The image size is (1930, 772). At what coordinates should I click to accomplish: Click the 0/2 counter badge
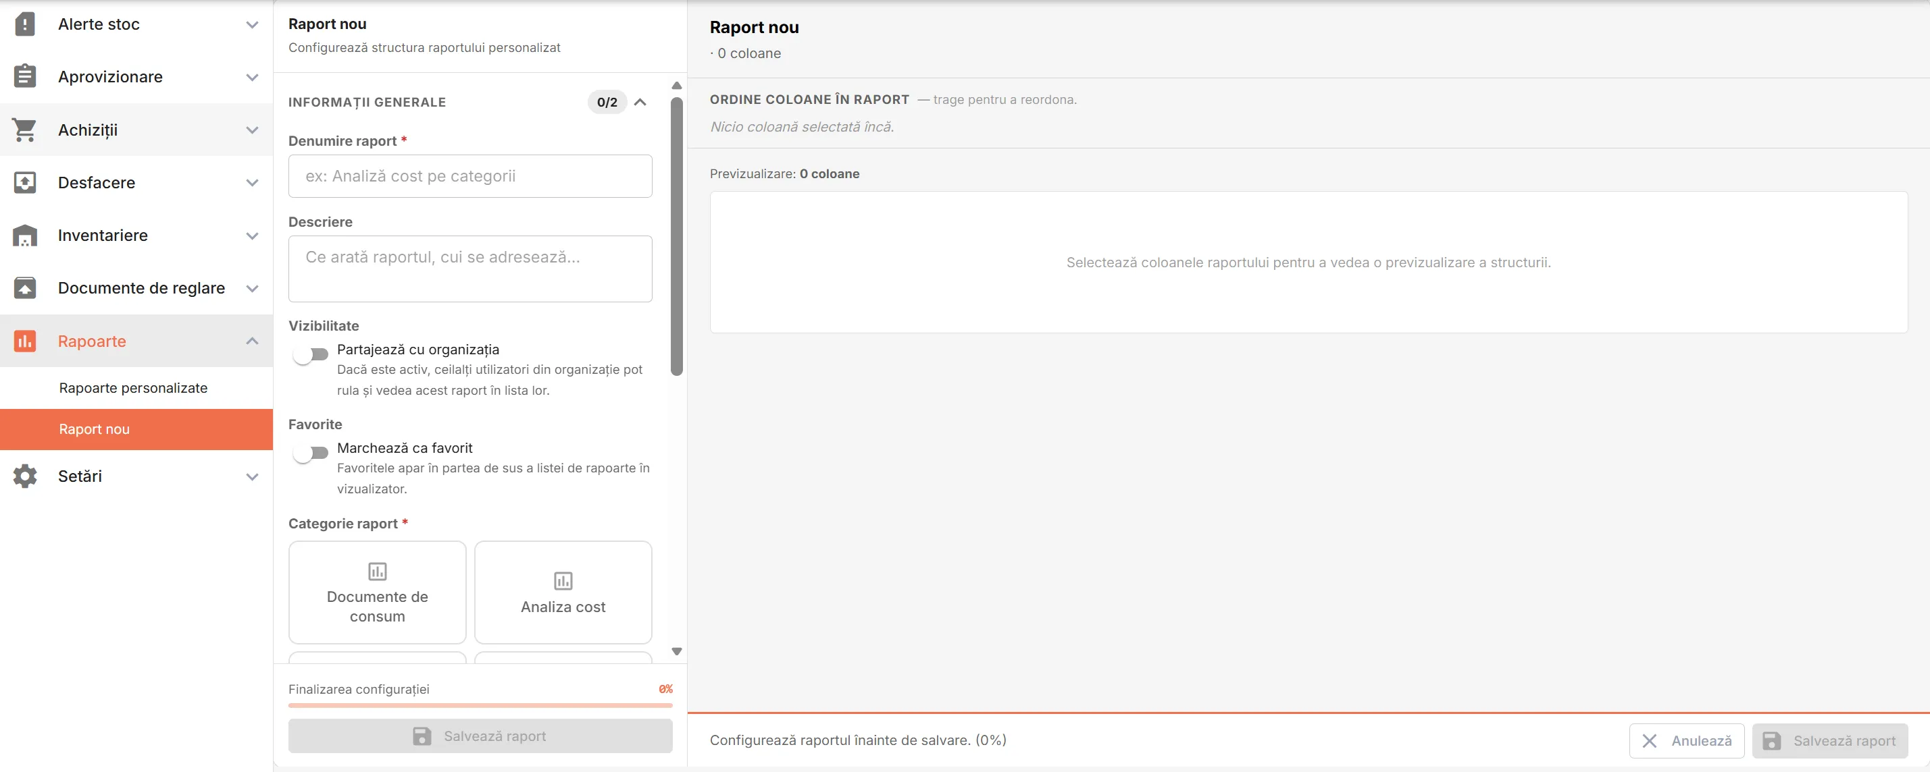click(607, 102)
